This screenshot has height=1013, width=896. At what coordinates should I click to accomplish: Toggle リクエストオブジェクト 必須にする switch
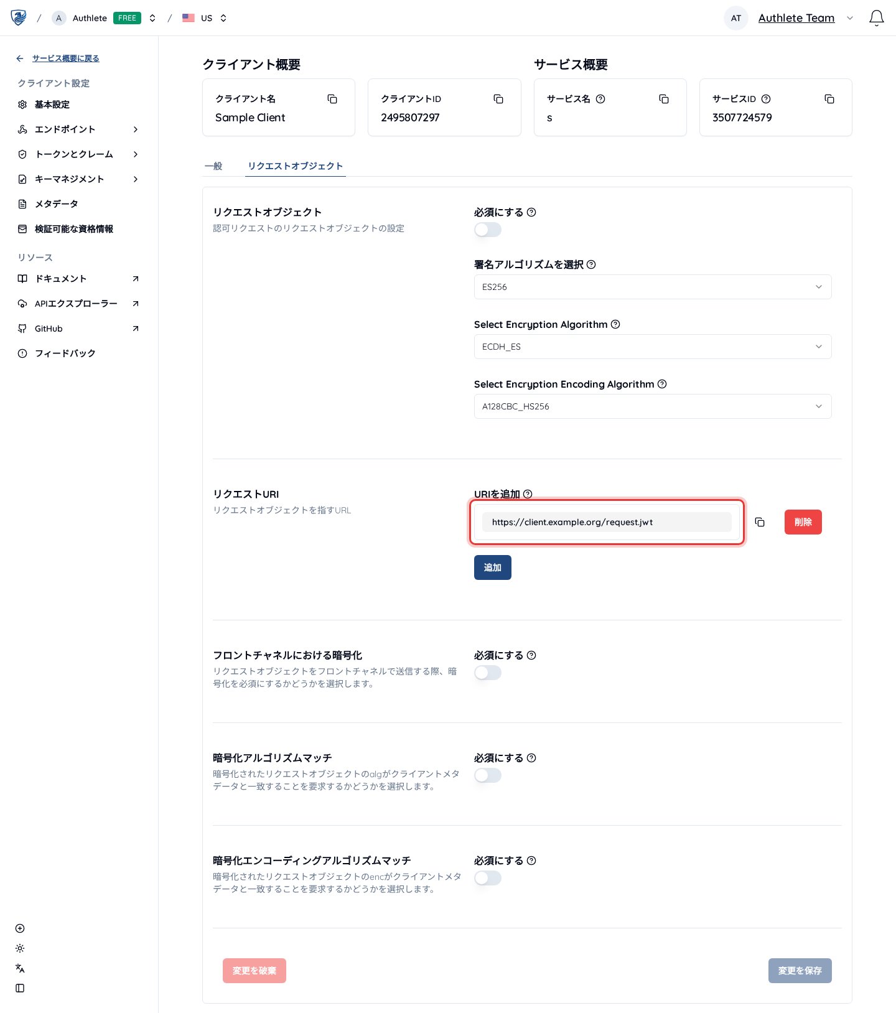[x=488, y=230]
